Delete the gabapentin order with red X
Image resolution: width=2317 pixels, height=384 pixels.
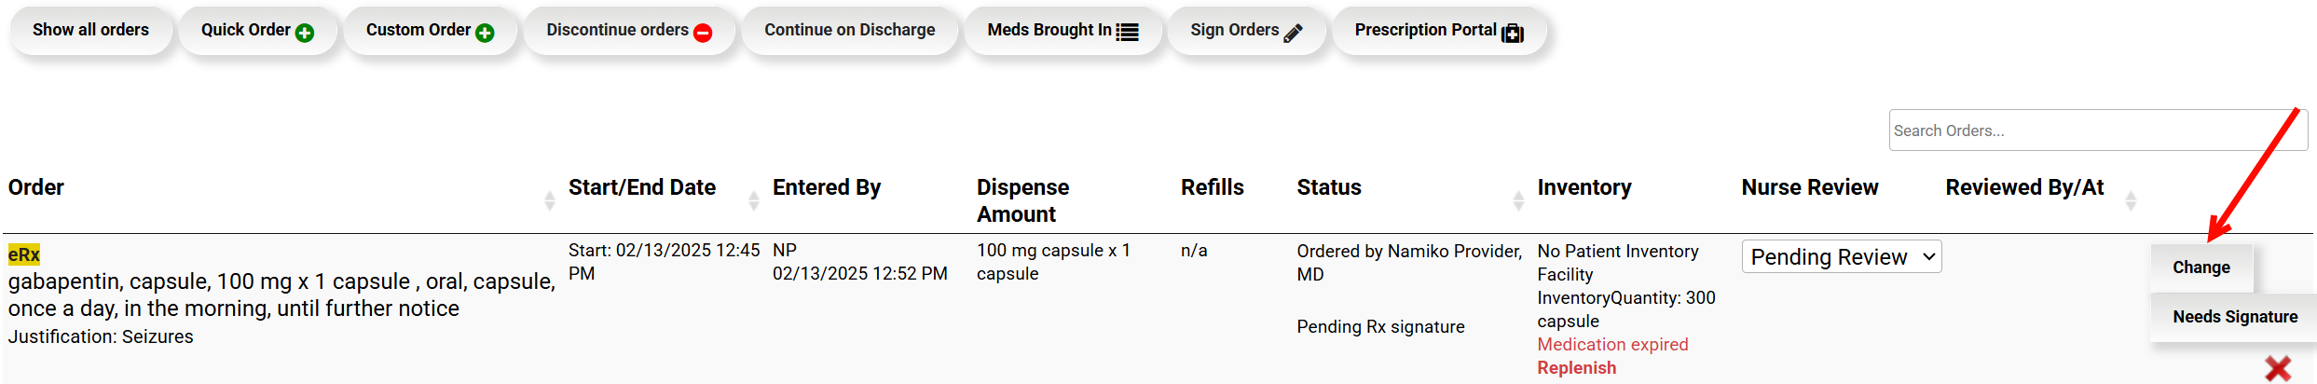pos(2278,368)
